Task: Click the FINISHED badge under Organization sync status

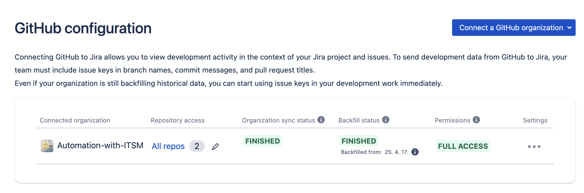Action: [262, 141]
